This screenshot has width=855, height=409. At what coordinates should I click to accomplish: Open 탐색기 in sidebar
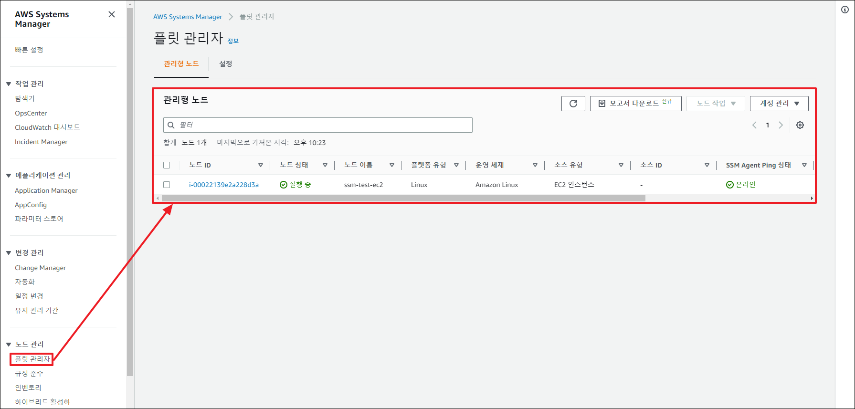25,99
